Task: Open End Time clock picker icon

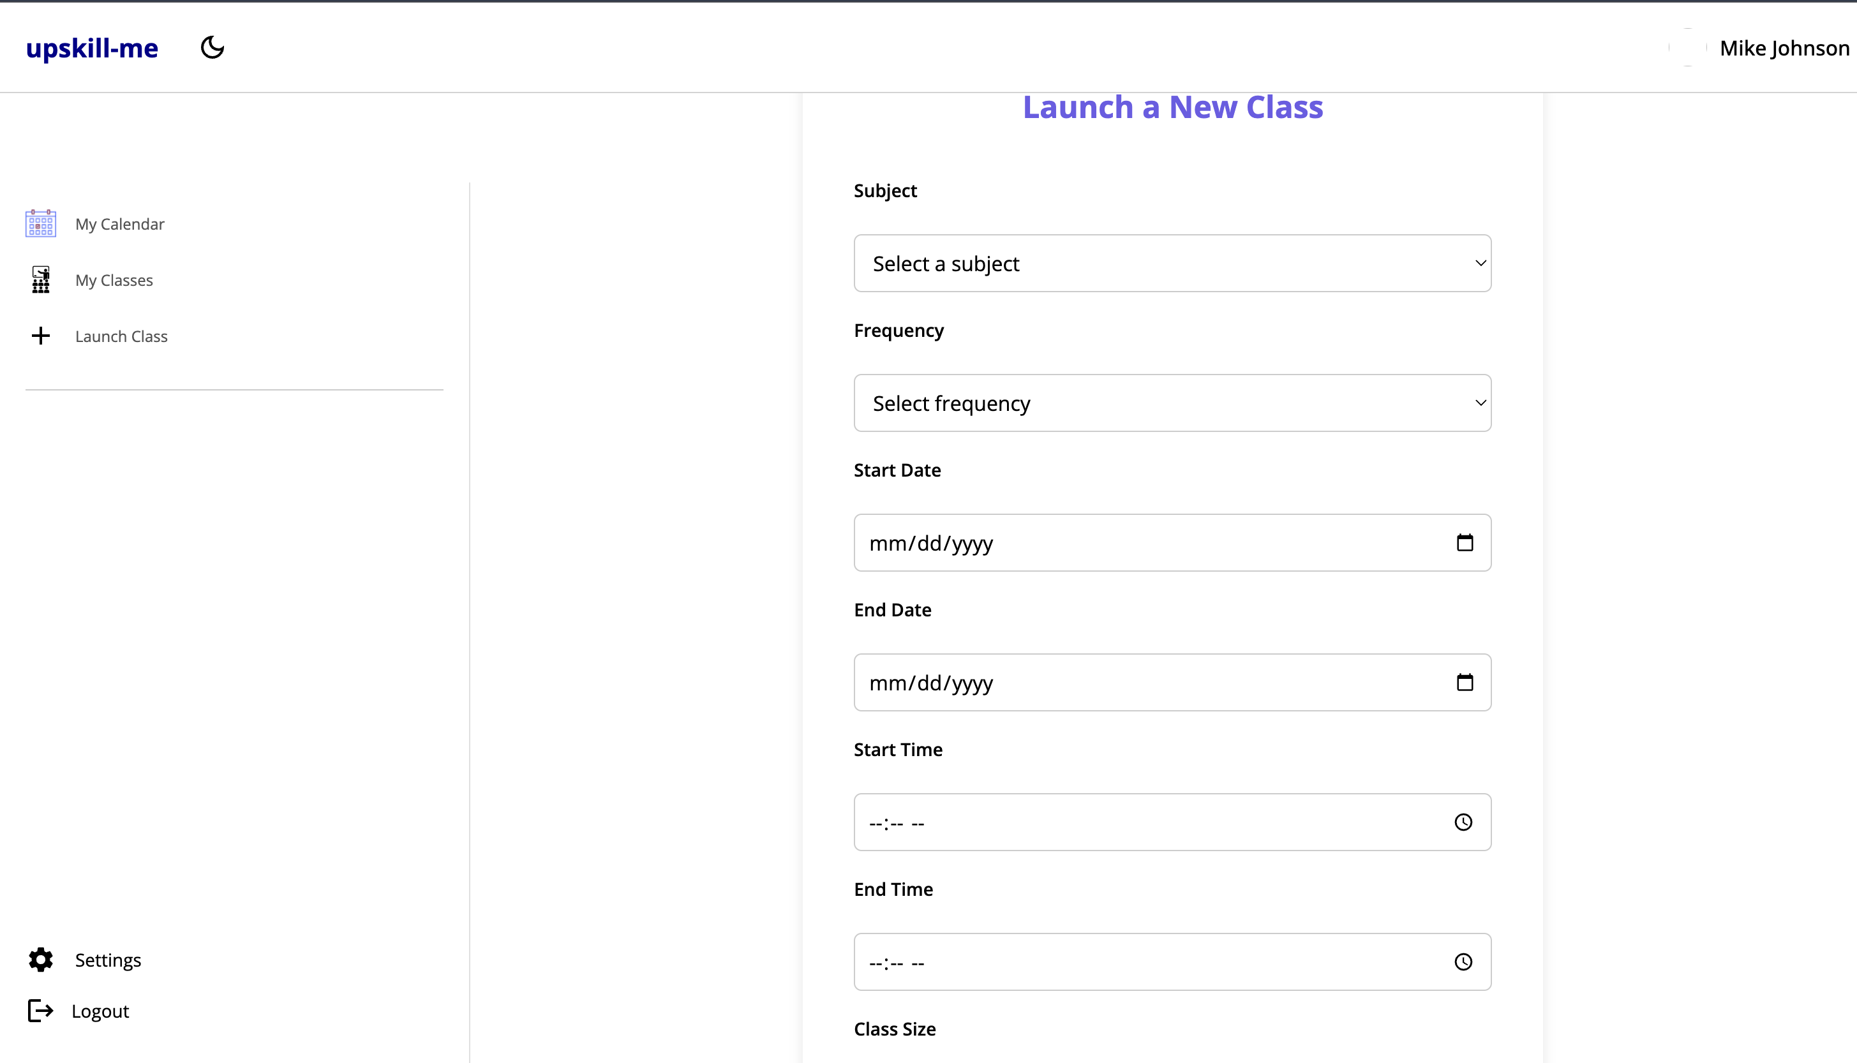Action: point(1463,962)
